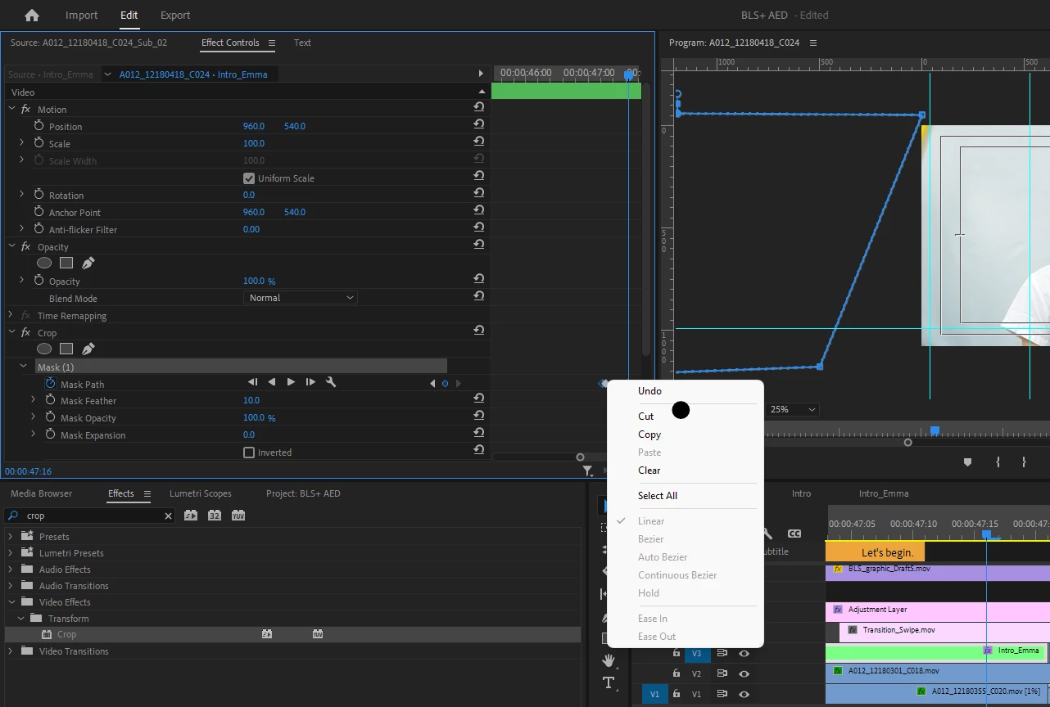Toggle sync lock for track V3
The image size is (1050, 707).
(x=722, y=653)
